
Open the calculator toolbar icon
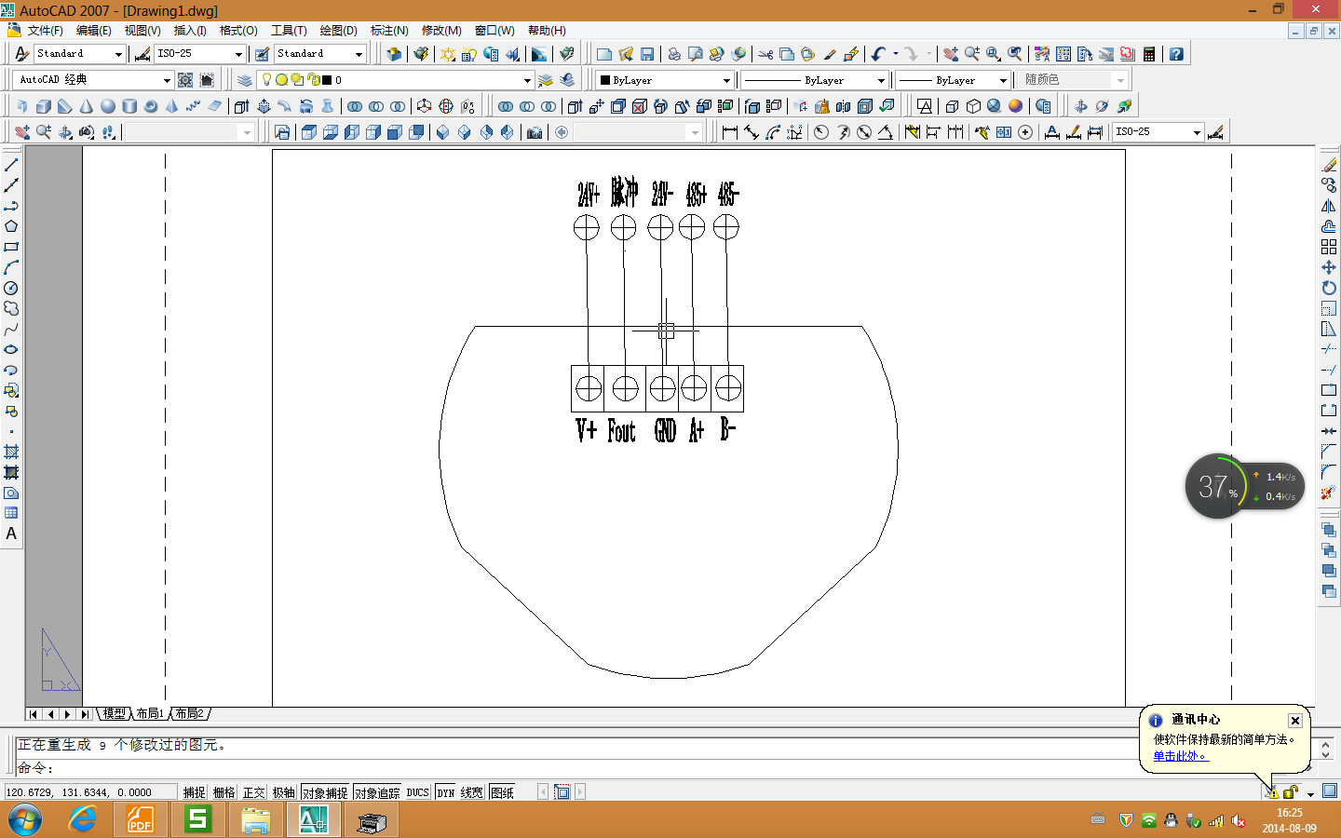point(1149,54)
